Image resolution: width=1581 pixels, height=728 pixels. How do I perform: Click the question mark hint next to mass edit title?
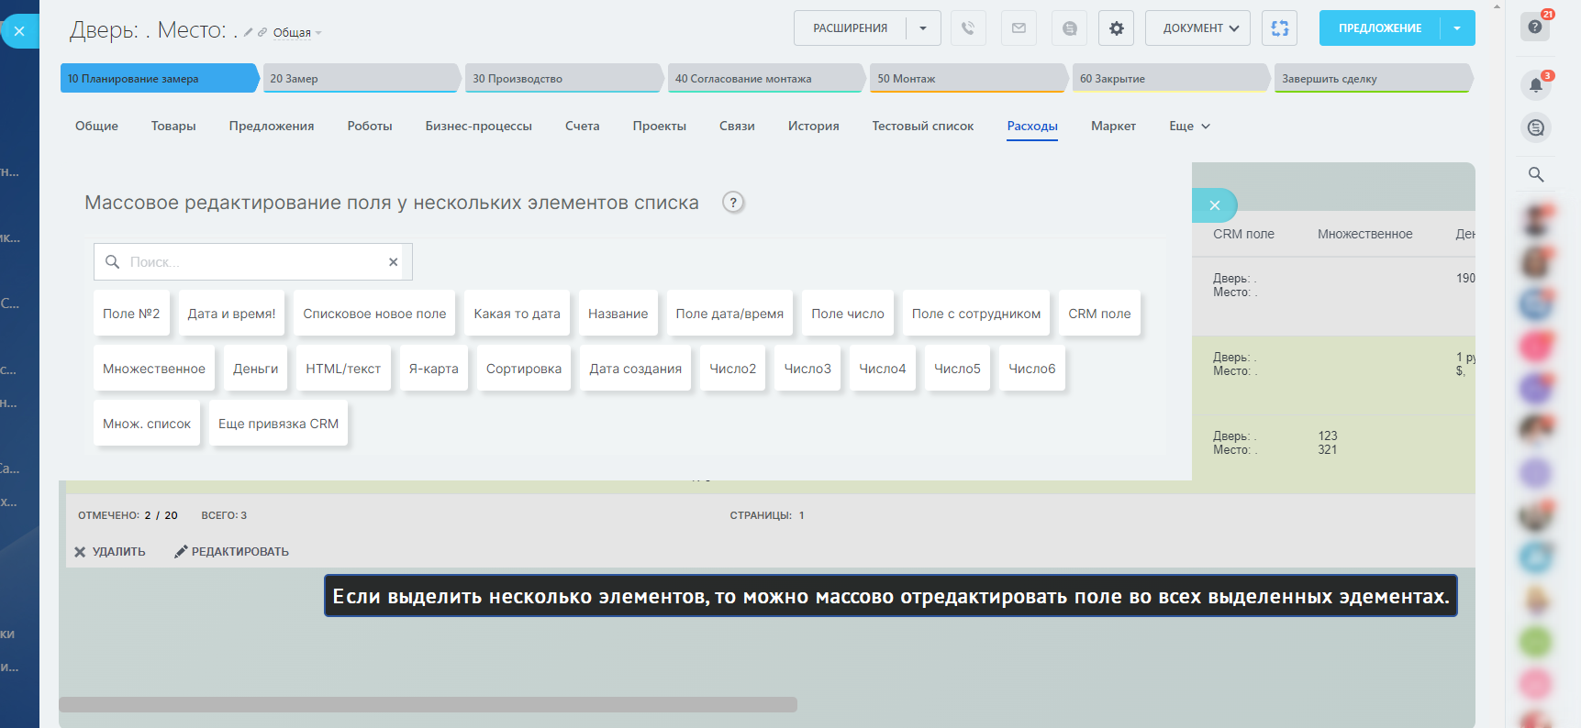click(732, 203)
